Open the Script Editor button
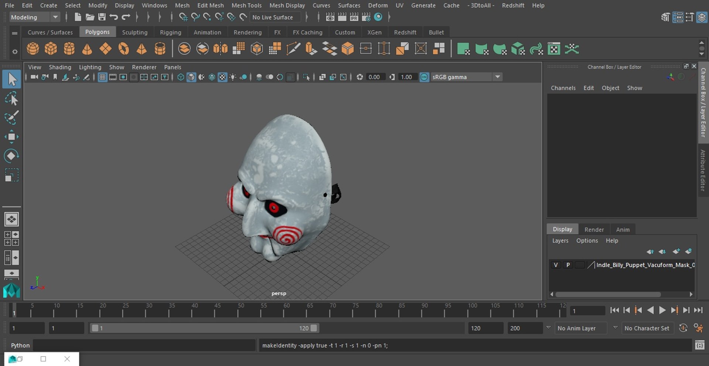The width and height of the screenshot is (709, 366). pos(699,345)
